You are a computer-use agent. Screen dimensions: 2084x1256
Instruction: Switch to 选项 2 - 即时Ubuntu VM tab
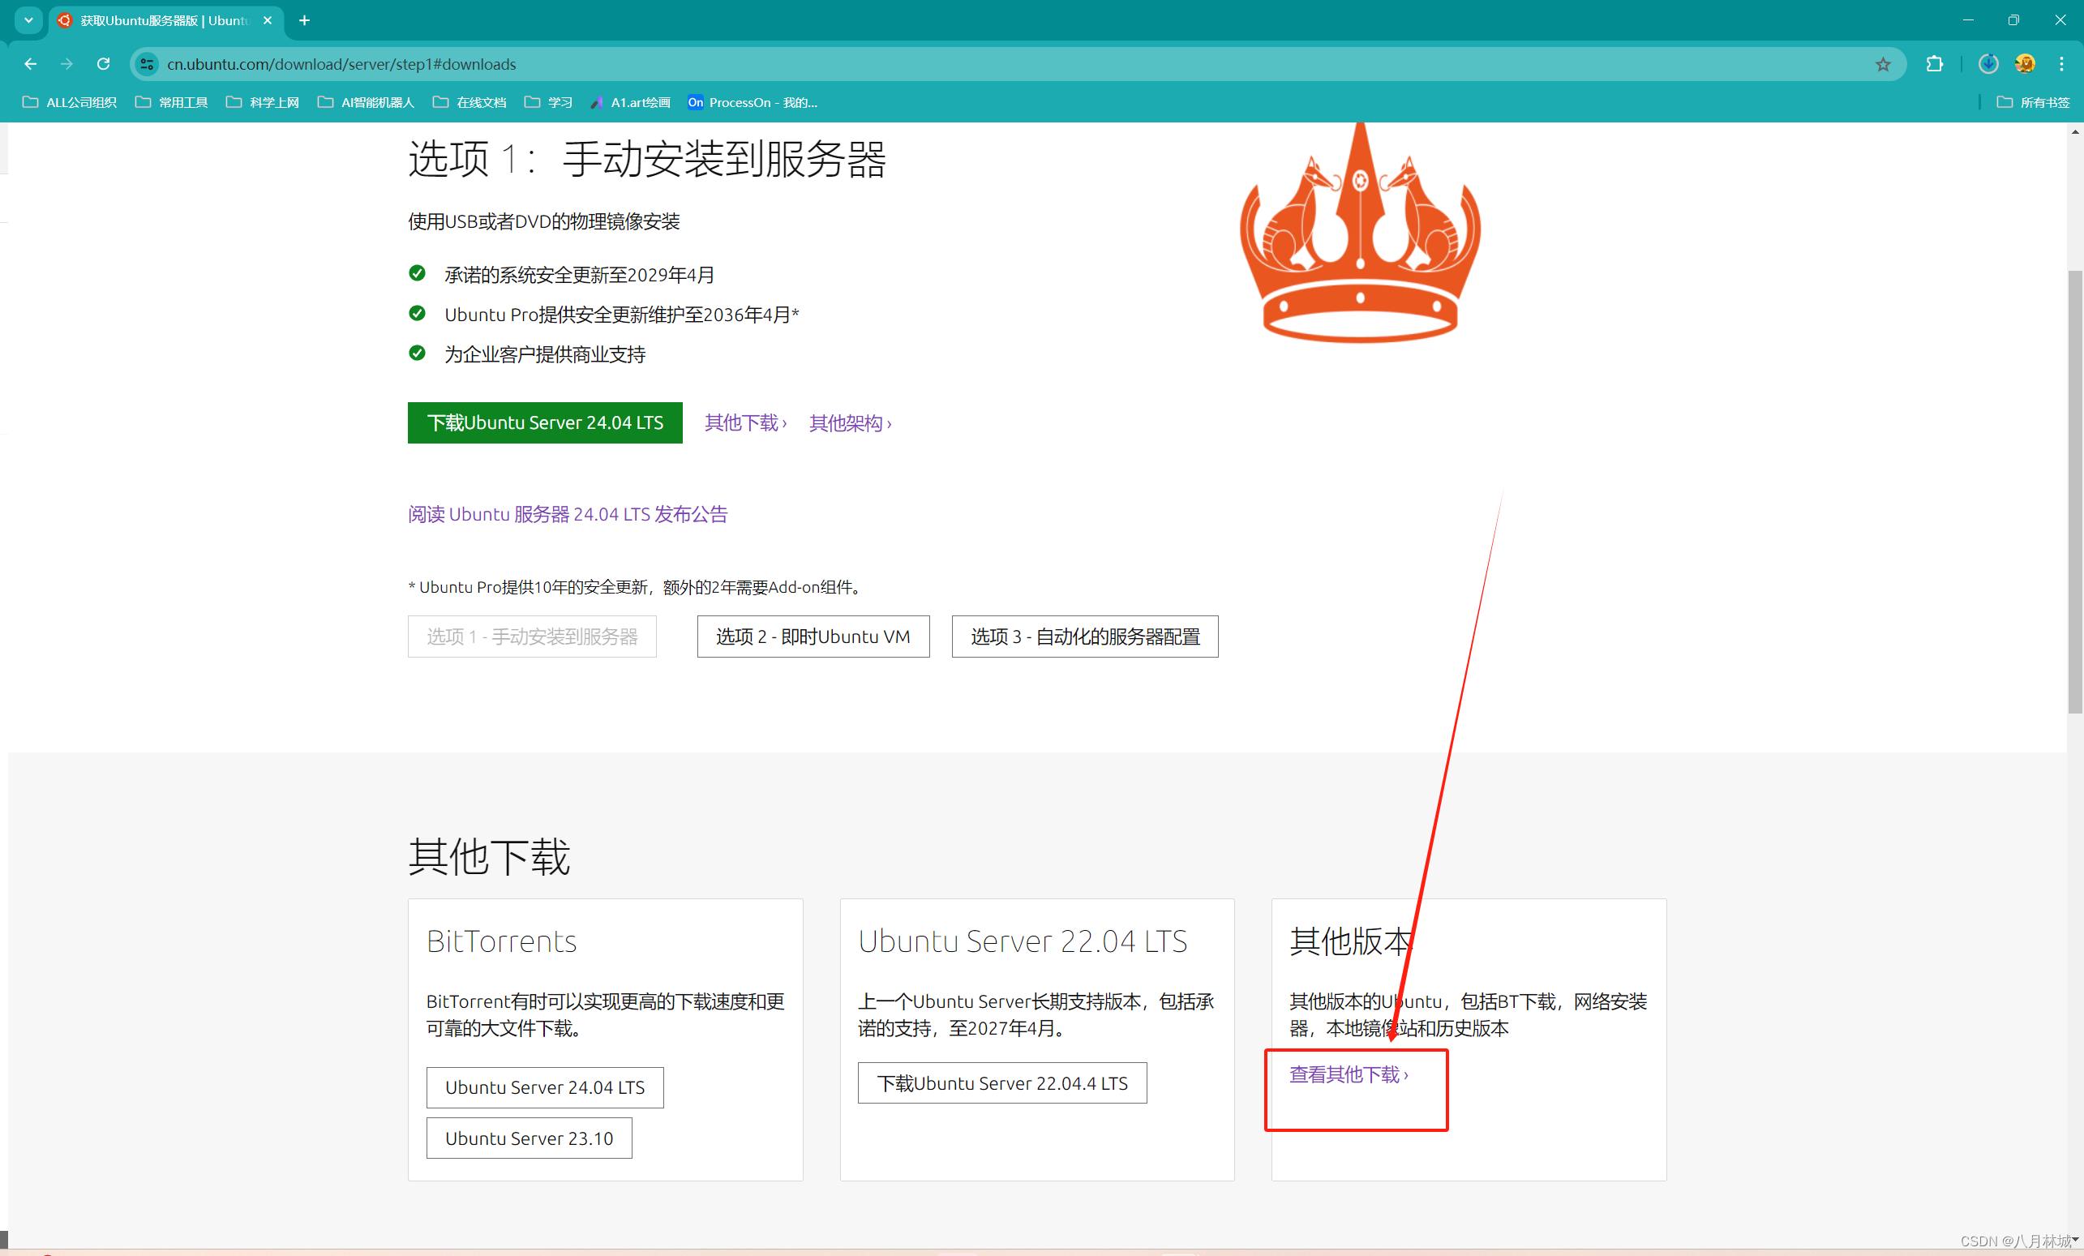point(813,637)
